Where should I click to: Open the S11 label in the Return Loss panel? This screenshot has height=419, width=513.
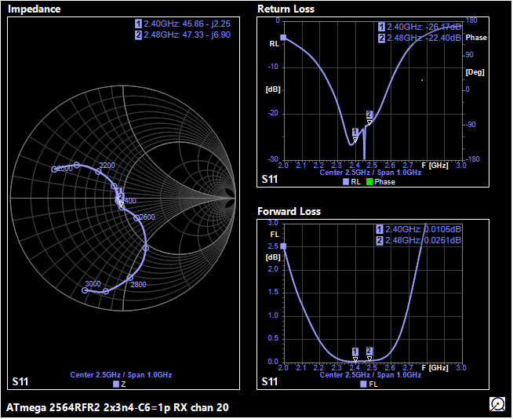click(269, 180)
